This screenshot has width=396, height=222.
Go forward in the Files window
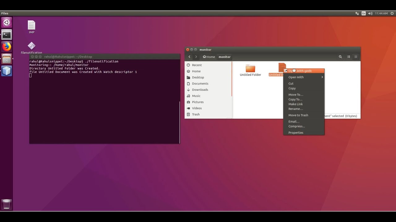pos(196,57)
